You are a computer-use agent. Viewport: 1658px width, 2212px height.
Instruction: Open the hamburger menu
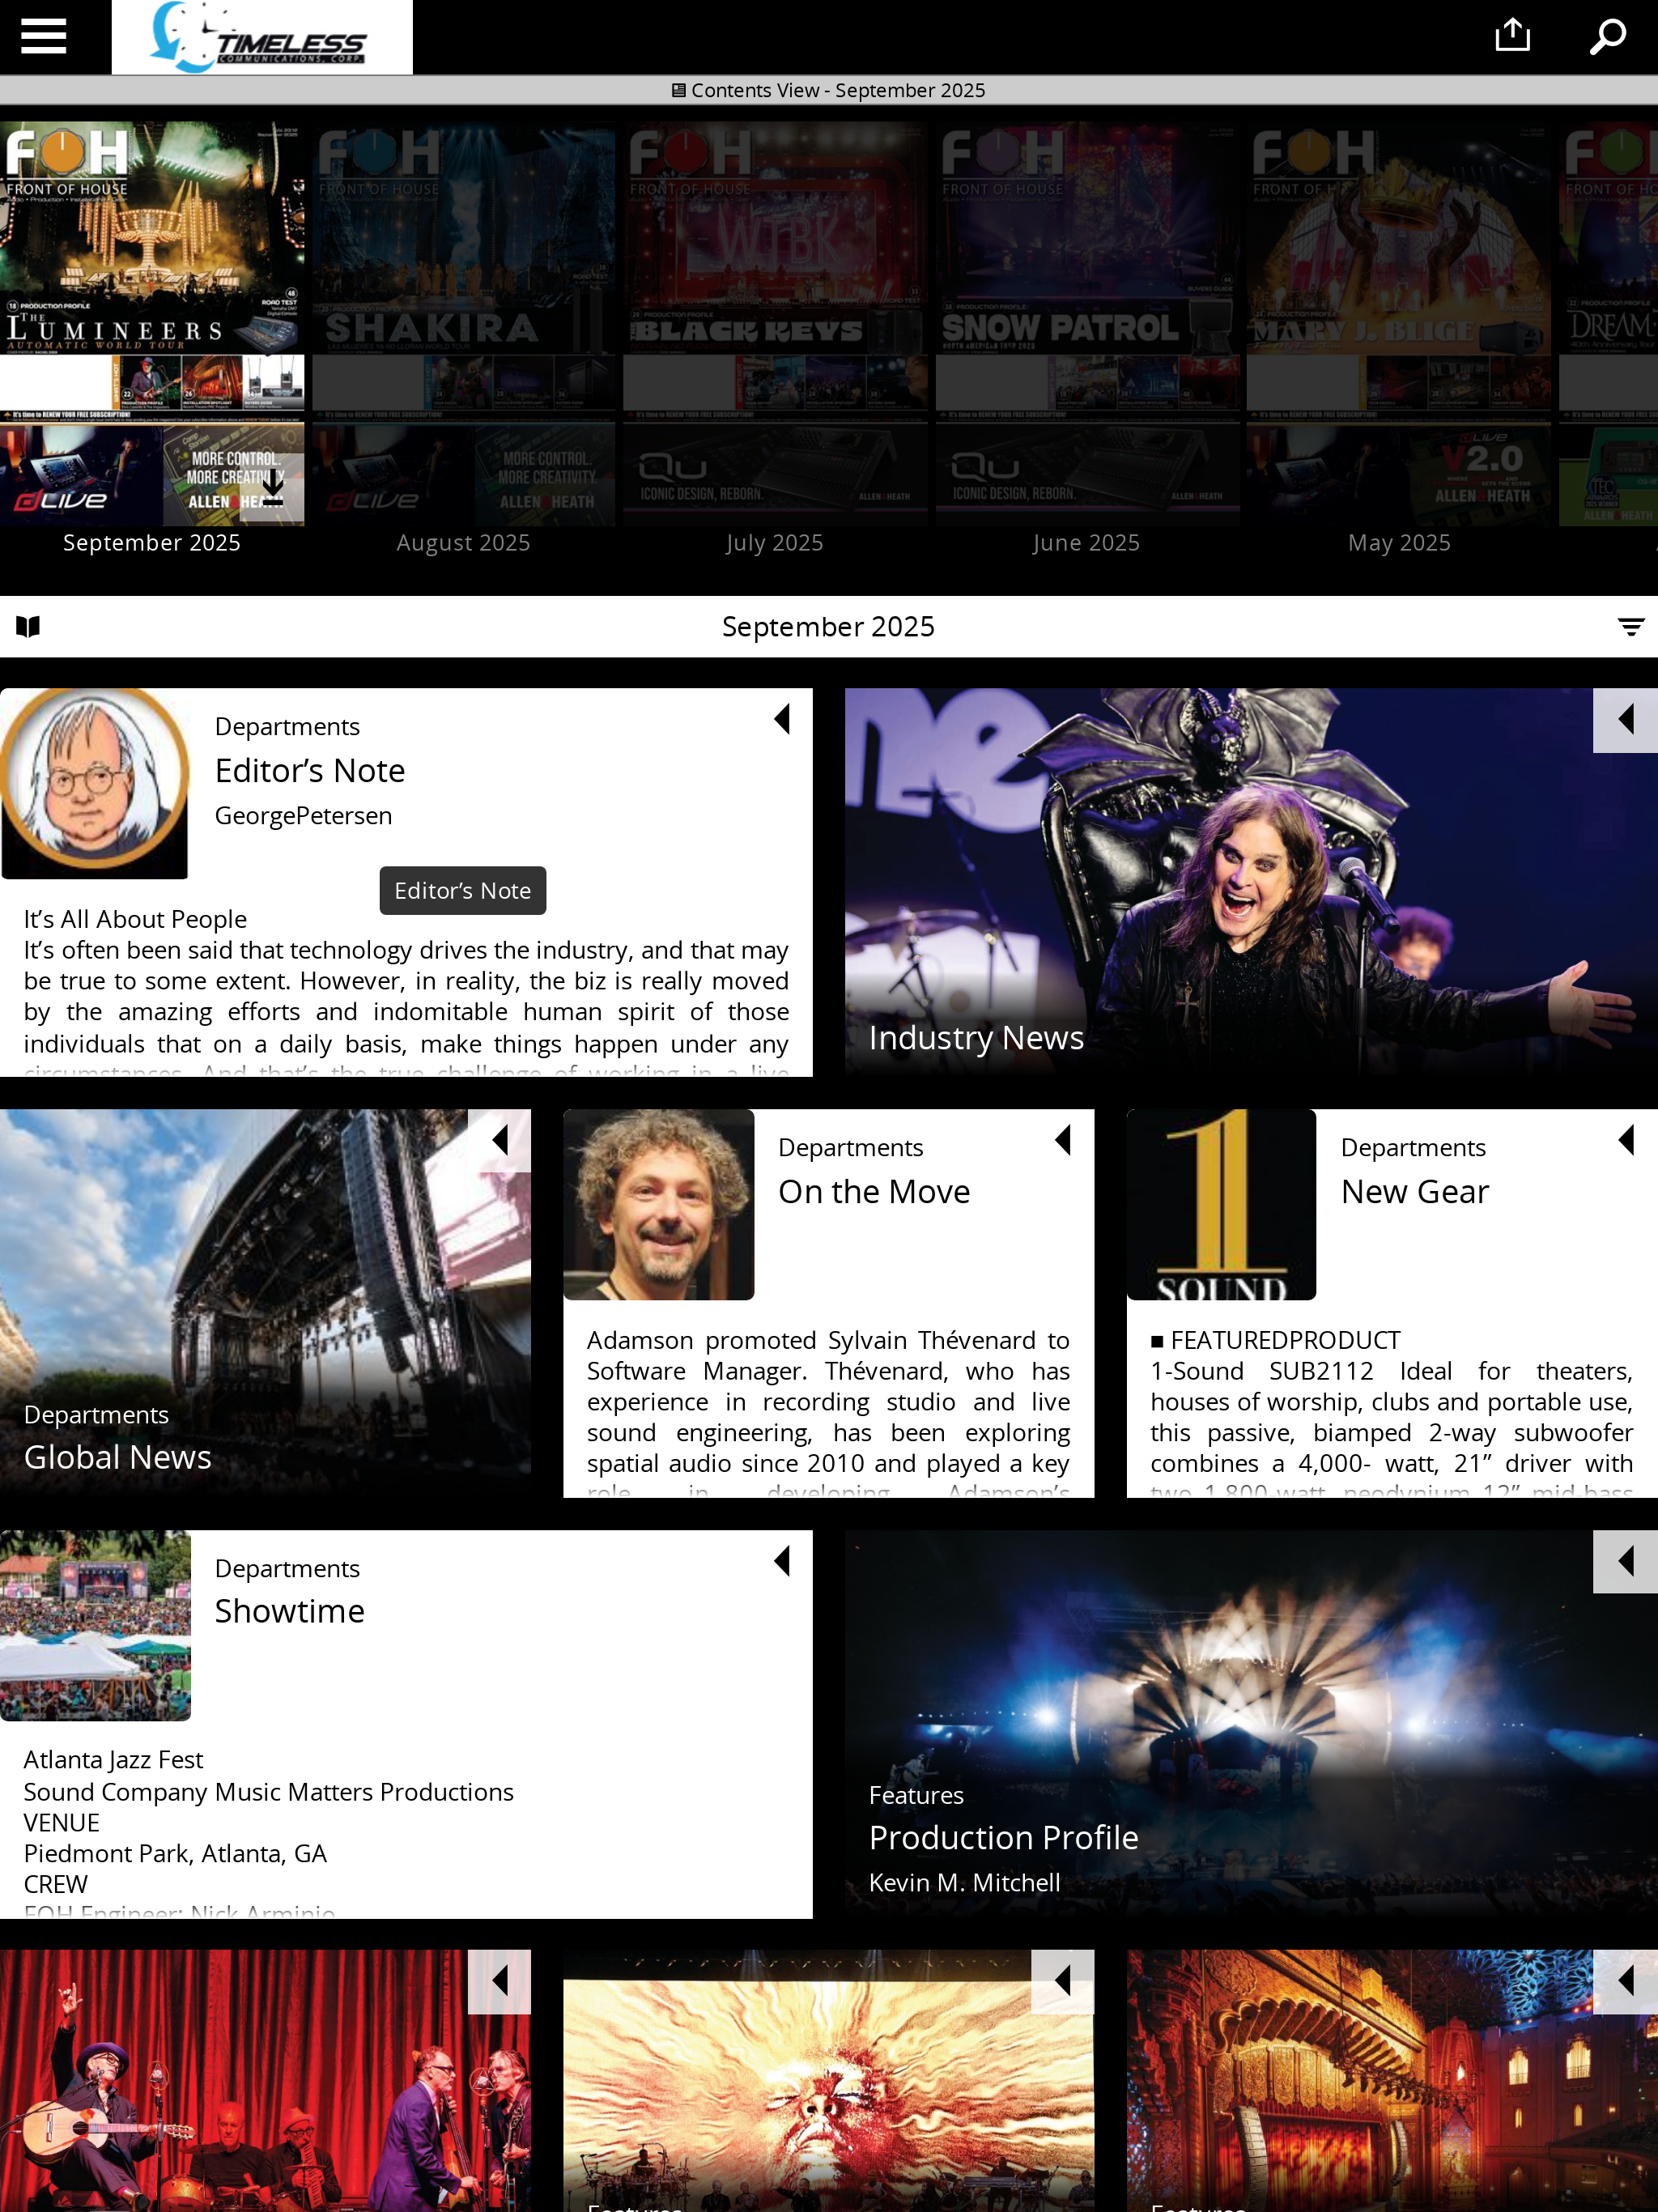[x=44, y=37]
